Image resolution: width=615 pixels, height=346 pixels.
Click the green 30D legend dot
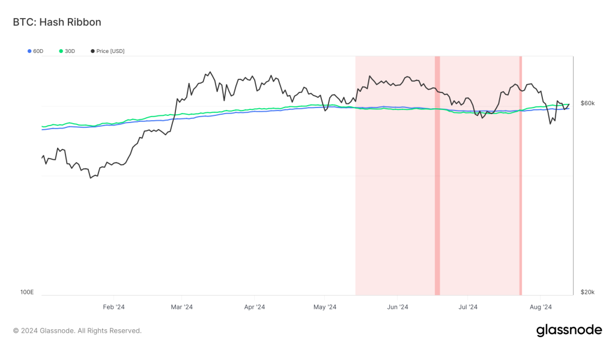coord(61,52)
